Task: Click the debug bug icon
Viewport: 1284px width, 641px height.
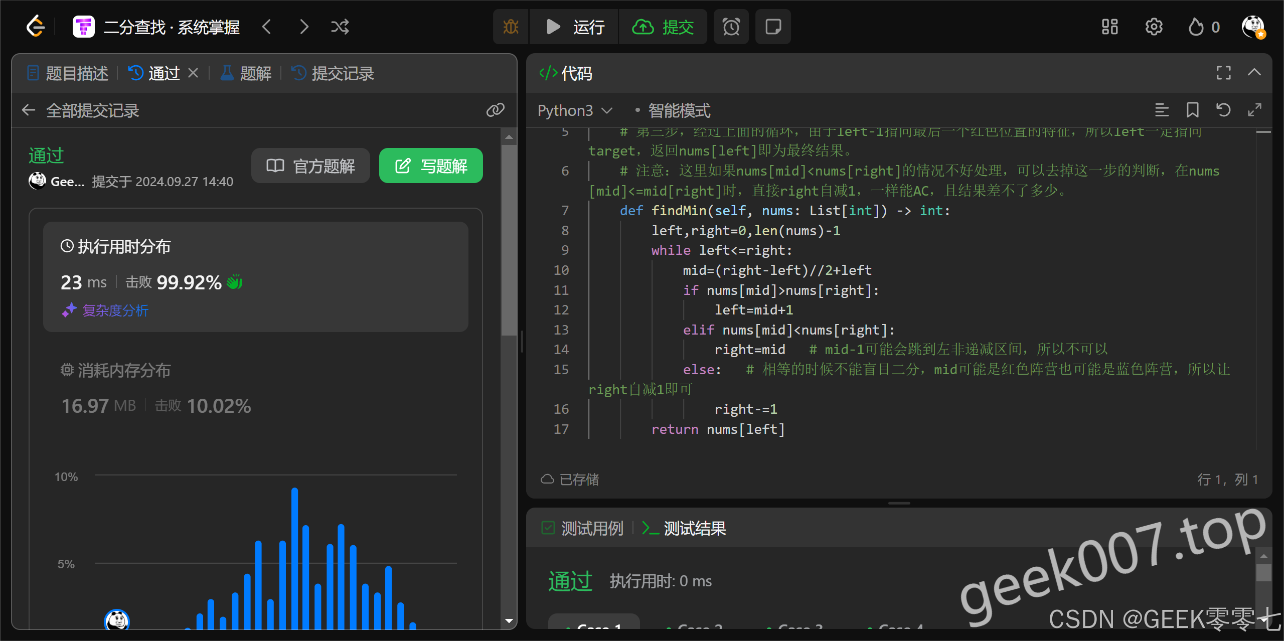Action: [x=511, y=27]
